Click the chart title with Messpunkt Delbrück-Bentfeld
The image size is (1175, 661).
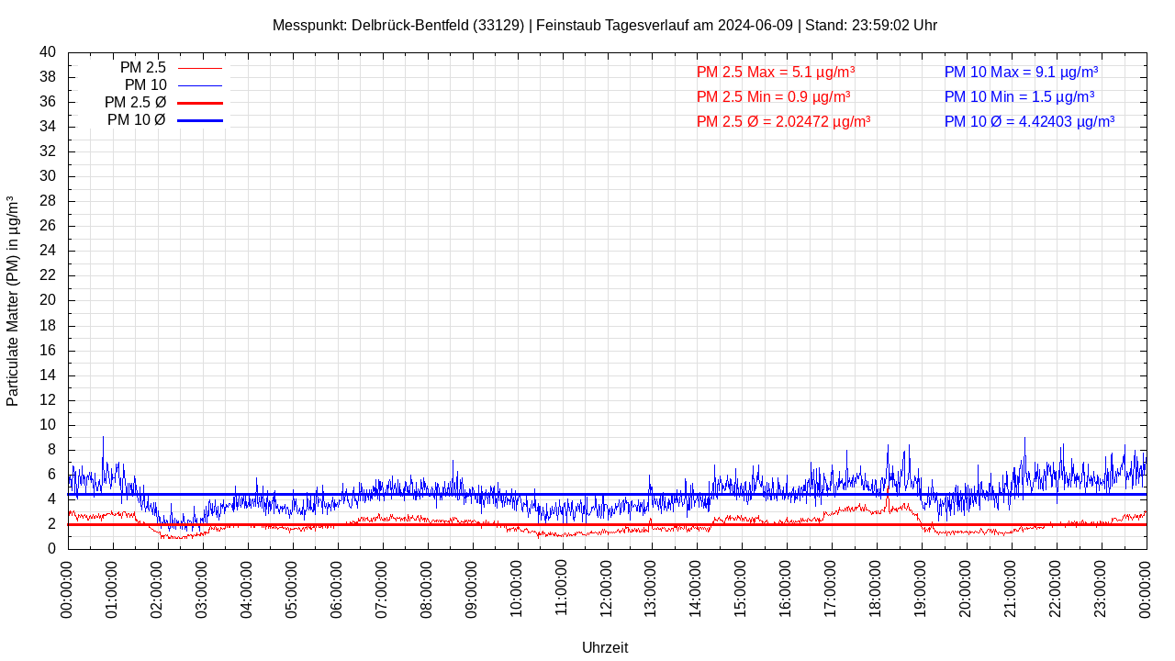click(605, 25)
